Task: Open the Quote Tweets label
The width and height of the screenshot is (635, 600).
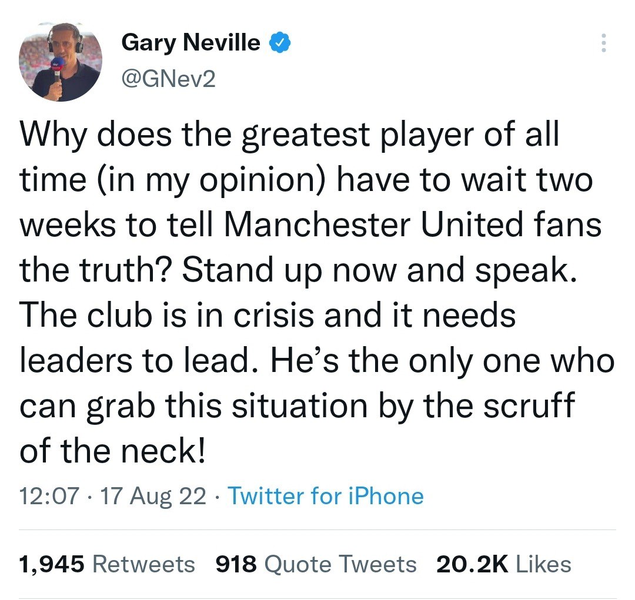Action: [340, 564]
